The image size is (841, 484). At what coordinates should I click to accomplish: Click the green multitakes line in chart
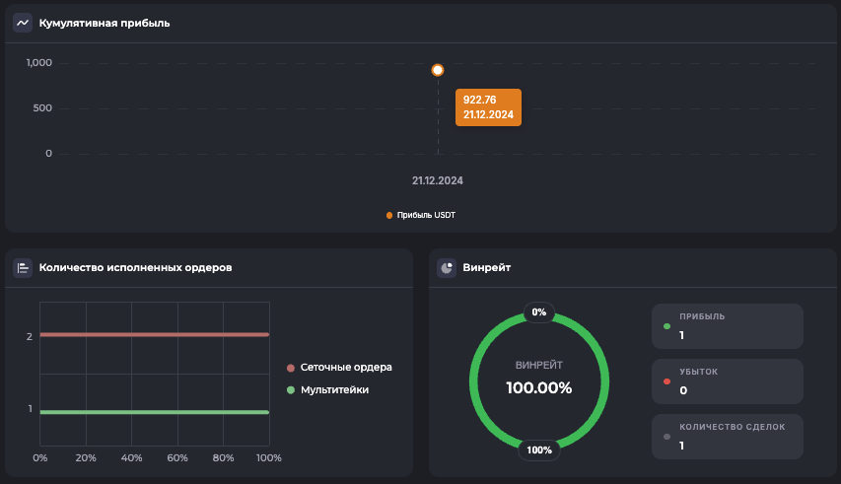153,412
